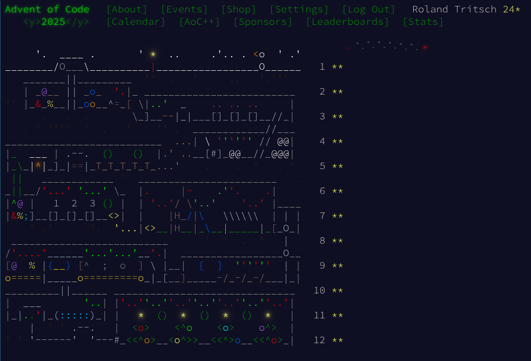Click the gold stars beside day 3
The width and height of the screenshot is (531, 361).
[337, 117]
